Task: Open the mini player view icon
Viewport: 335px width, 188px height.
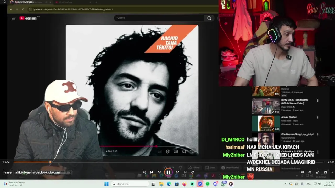Action: (x=325, y=172)
